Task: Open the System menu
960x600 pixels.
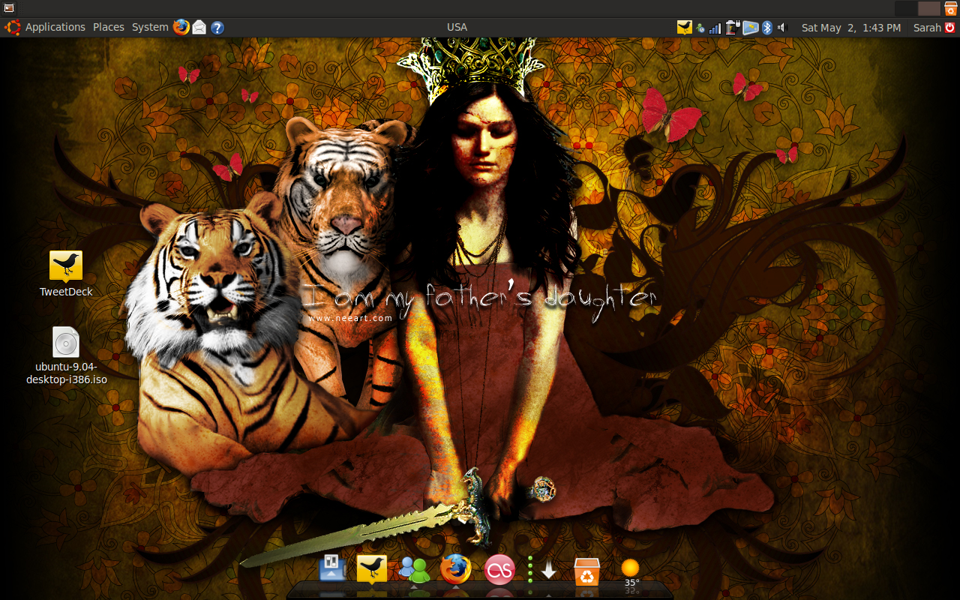Action: tap(150, 27)
